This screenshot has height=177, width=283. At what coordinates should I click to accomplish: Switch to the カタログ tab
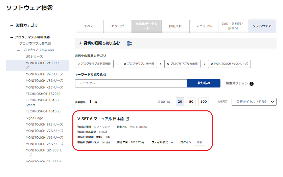click(x=118, y=26)
